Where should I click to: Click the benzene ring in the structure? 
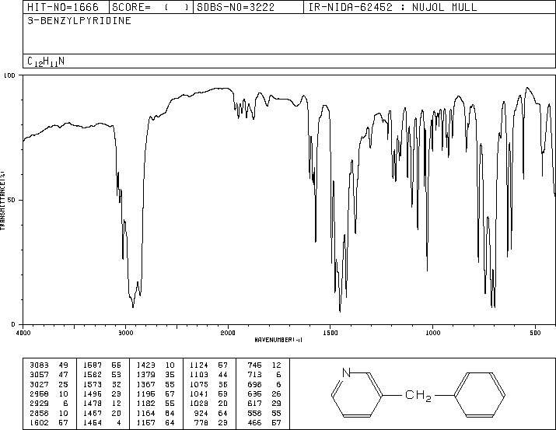tap(480, 394)
